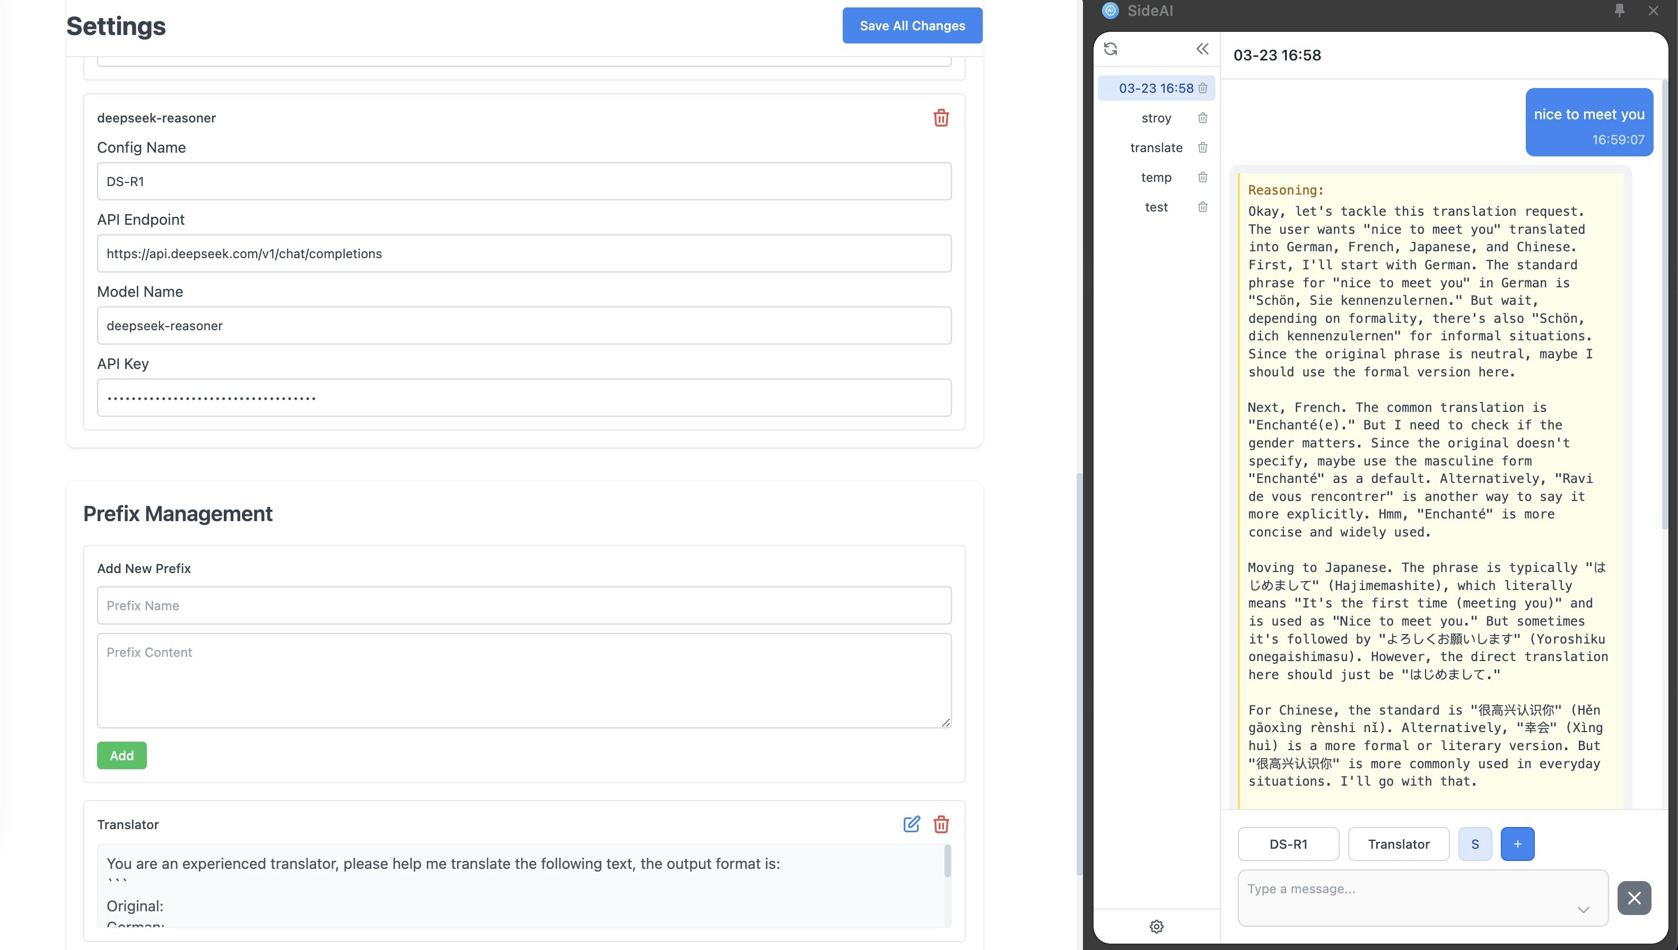The width and height of the screenshot is (1678, 950).
Task: Click the blue plus new chat button
Action: [1517, 845]
